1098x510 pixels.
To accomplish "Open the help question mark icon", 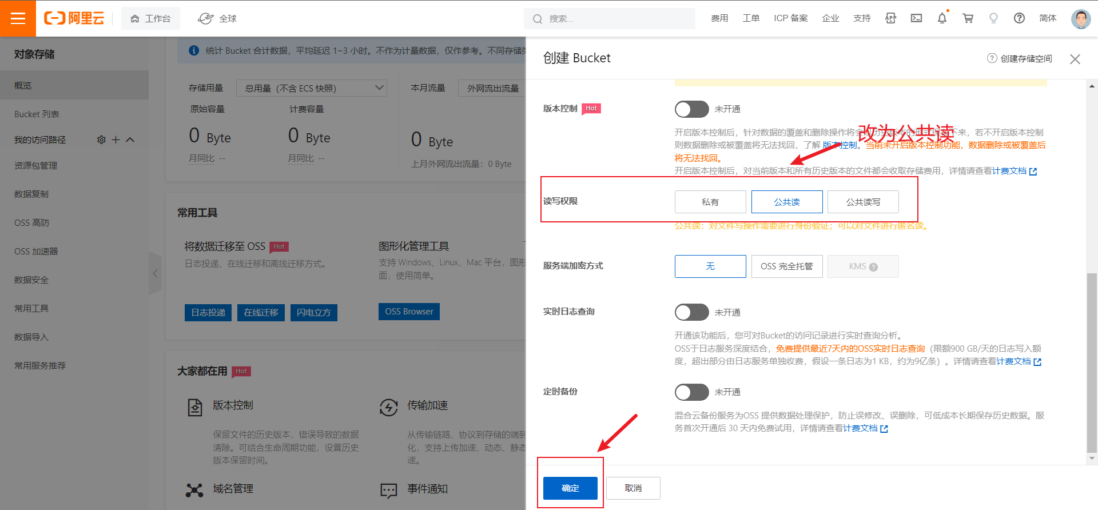I will point(1019,18).
